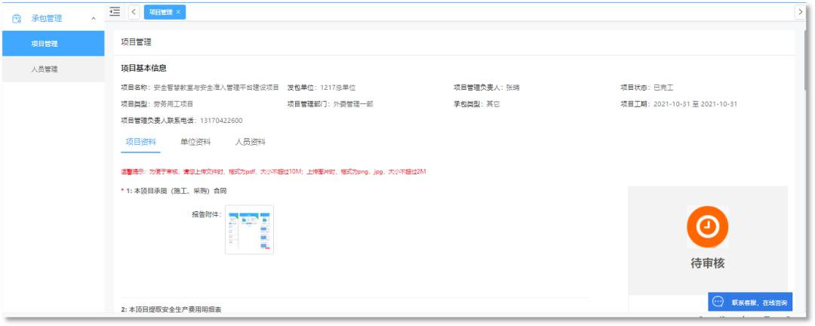Expand the 承包管理 sidebar group label

click(47, 18)
